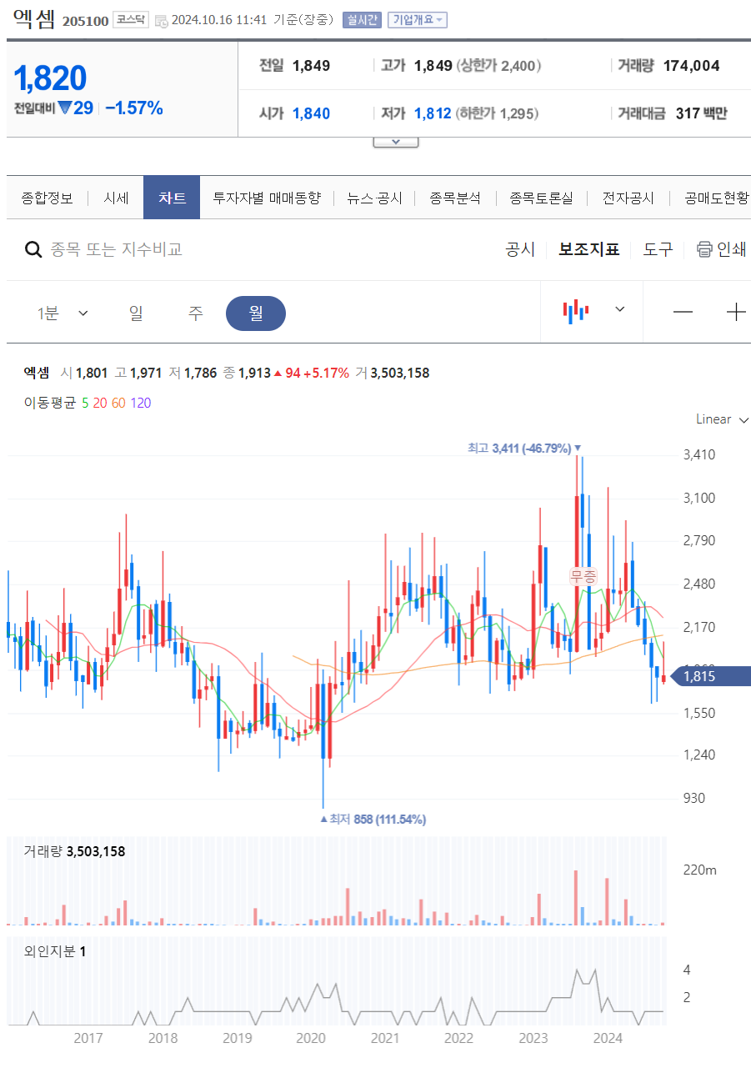The width and height of the screenshot is (751, 1068).
Task: Click the 거래량 3,503,158 volume panel label
Action: coord(74,851)
